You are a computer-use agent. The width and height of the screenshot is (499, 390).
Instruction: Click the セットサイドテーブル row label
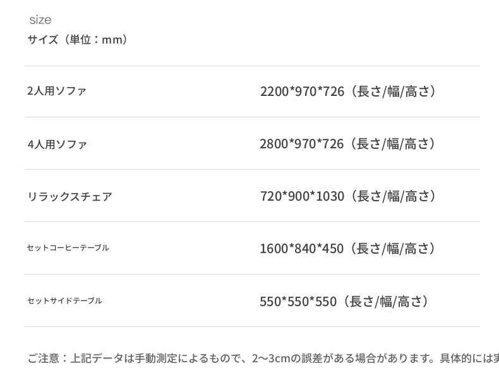64,301
